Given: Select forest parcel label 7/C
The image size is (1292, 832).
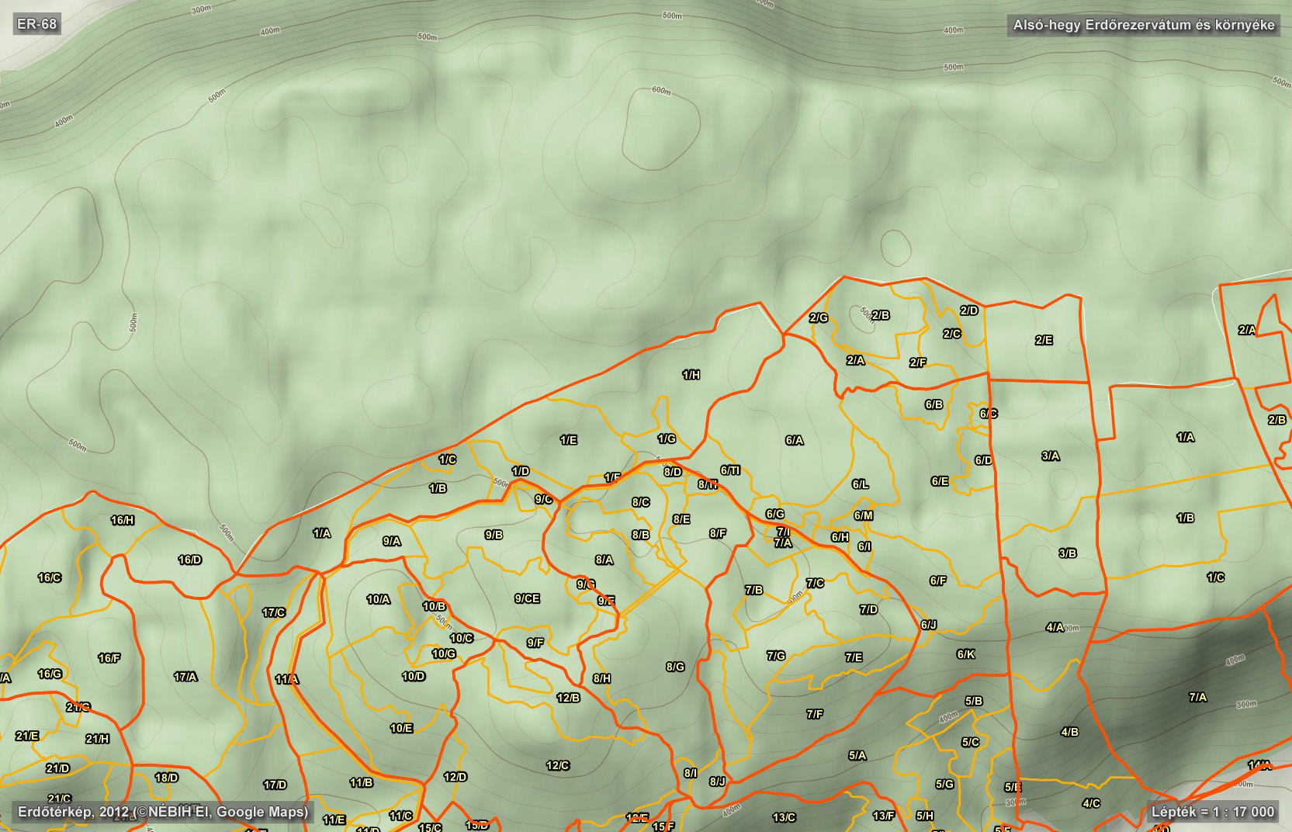Looking at the screenshot, I should coord(815,583).
